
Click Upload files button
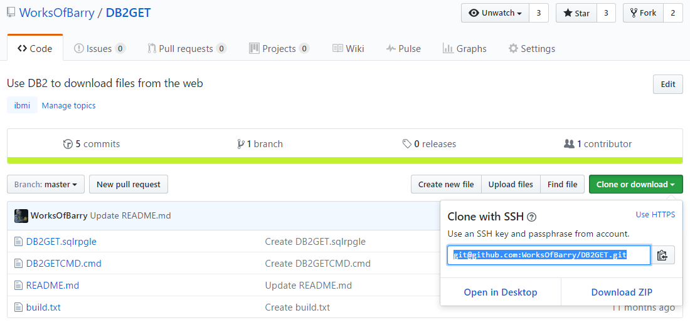[x=511, y=185]
